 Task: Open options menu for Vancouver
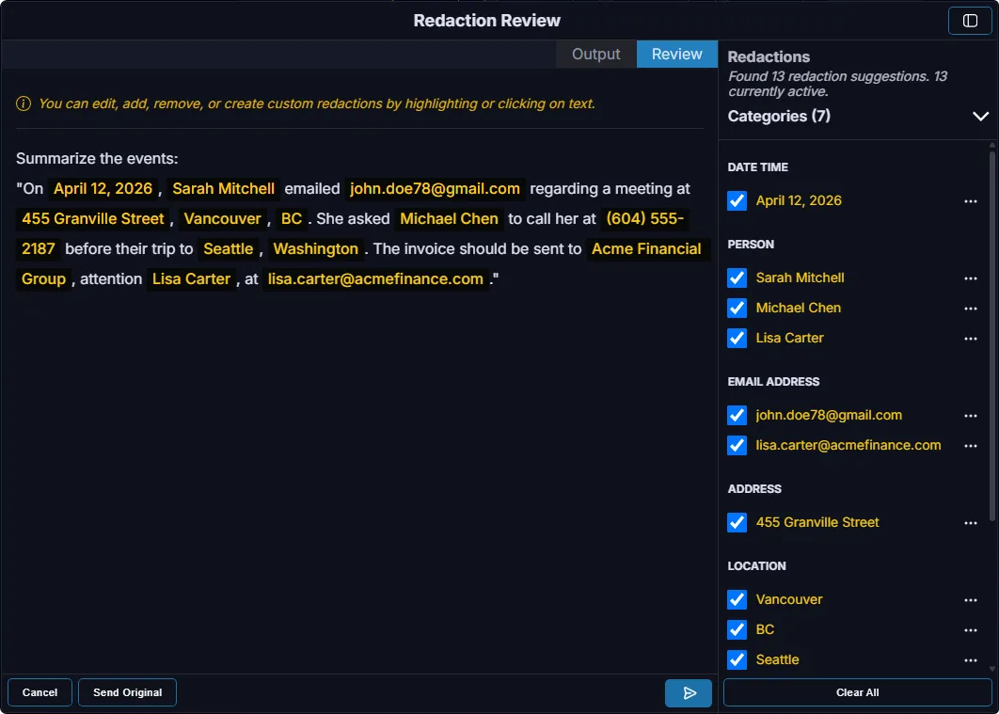point(971,600)
